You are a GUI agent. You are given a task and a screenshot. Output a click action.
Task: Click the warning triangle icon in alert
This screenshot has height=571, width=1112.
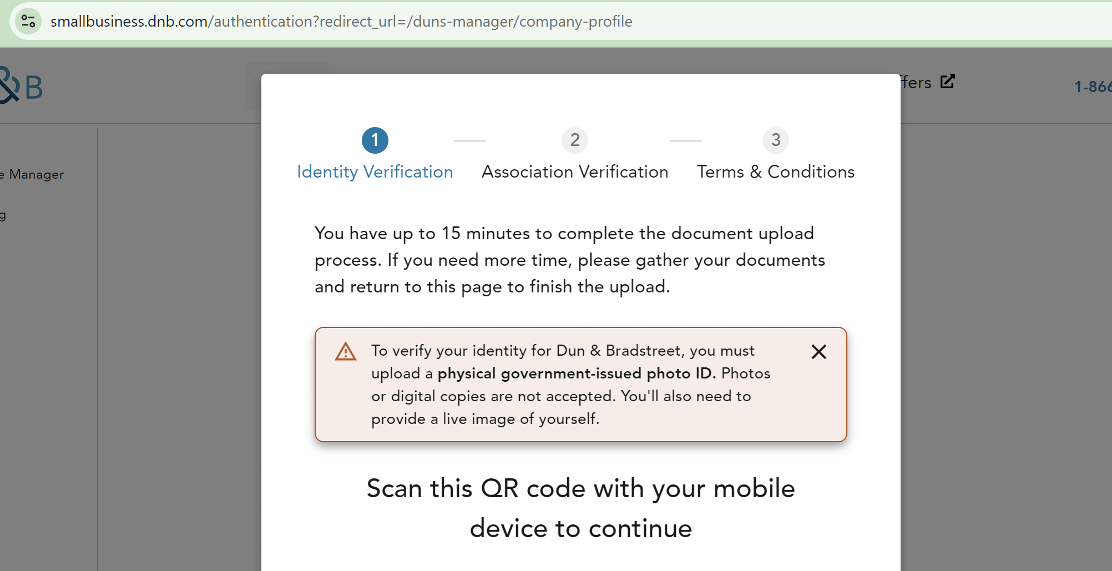[x=346, y=352]
